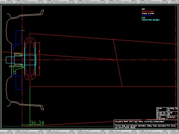Image resolution: width=179 pixels, height=134 pixels.
Task: Click the green 36,34 dimension text
Action: point(37,123)
